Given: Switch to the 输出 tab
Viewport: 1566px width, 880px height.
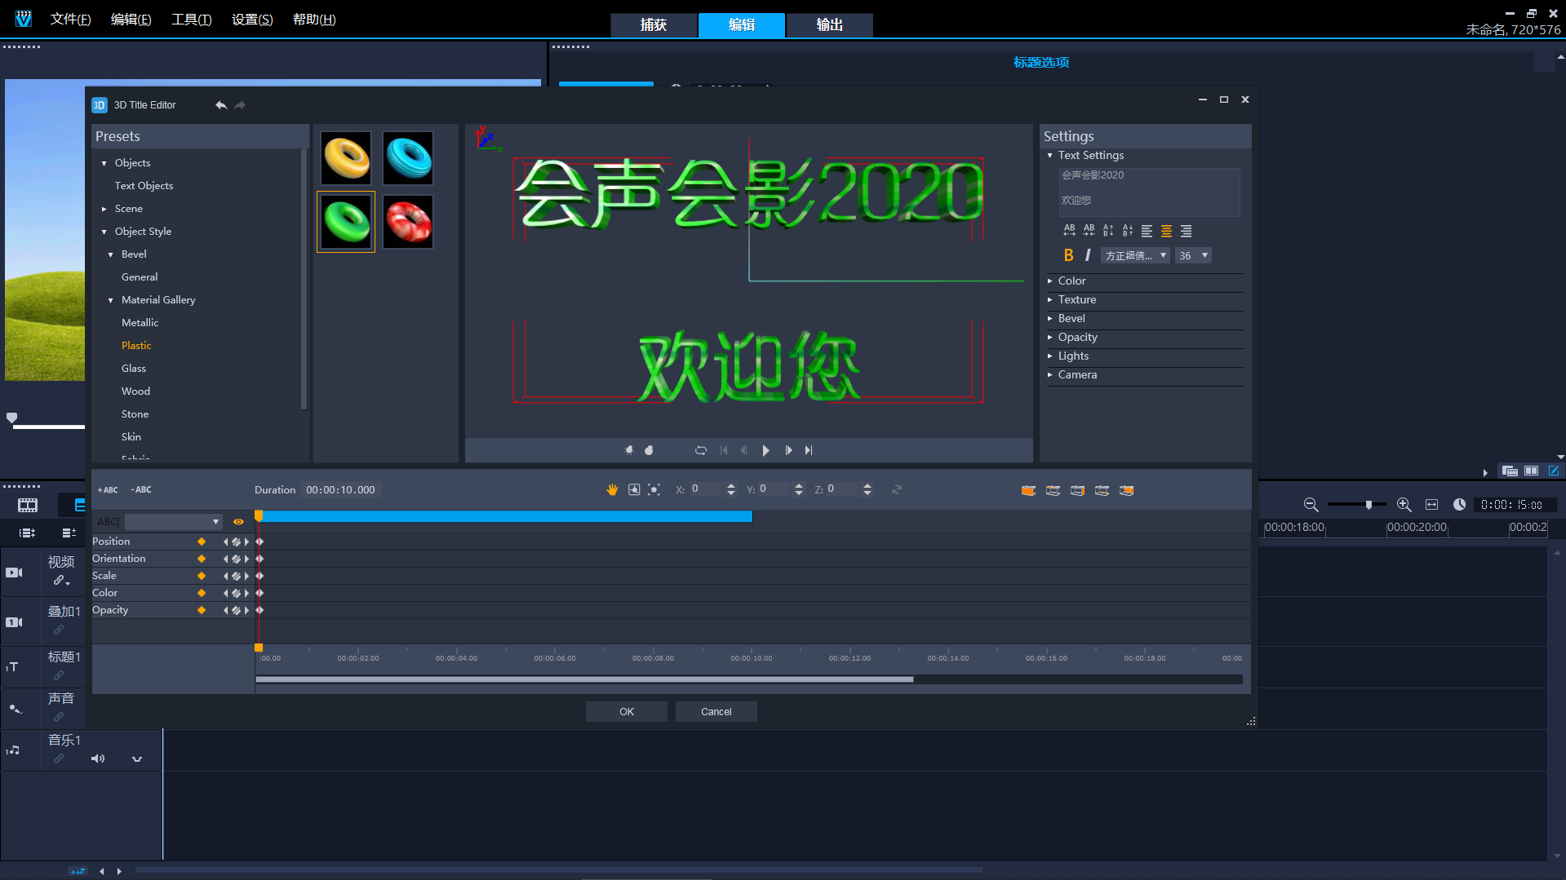Looking at the screenshot, I should point(830,24).
